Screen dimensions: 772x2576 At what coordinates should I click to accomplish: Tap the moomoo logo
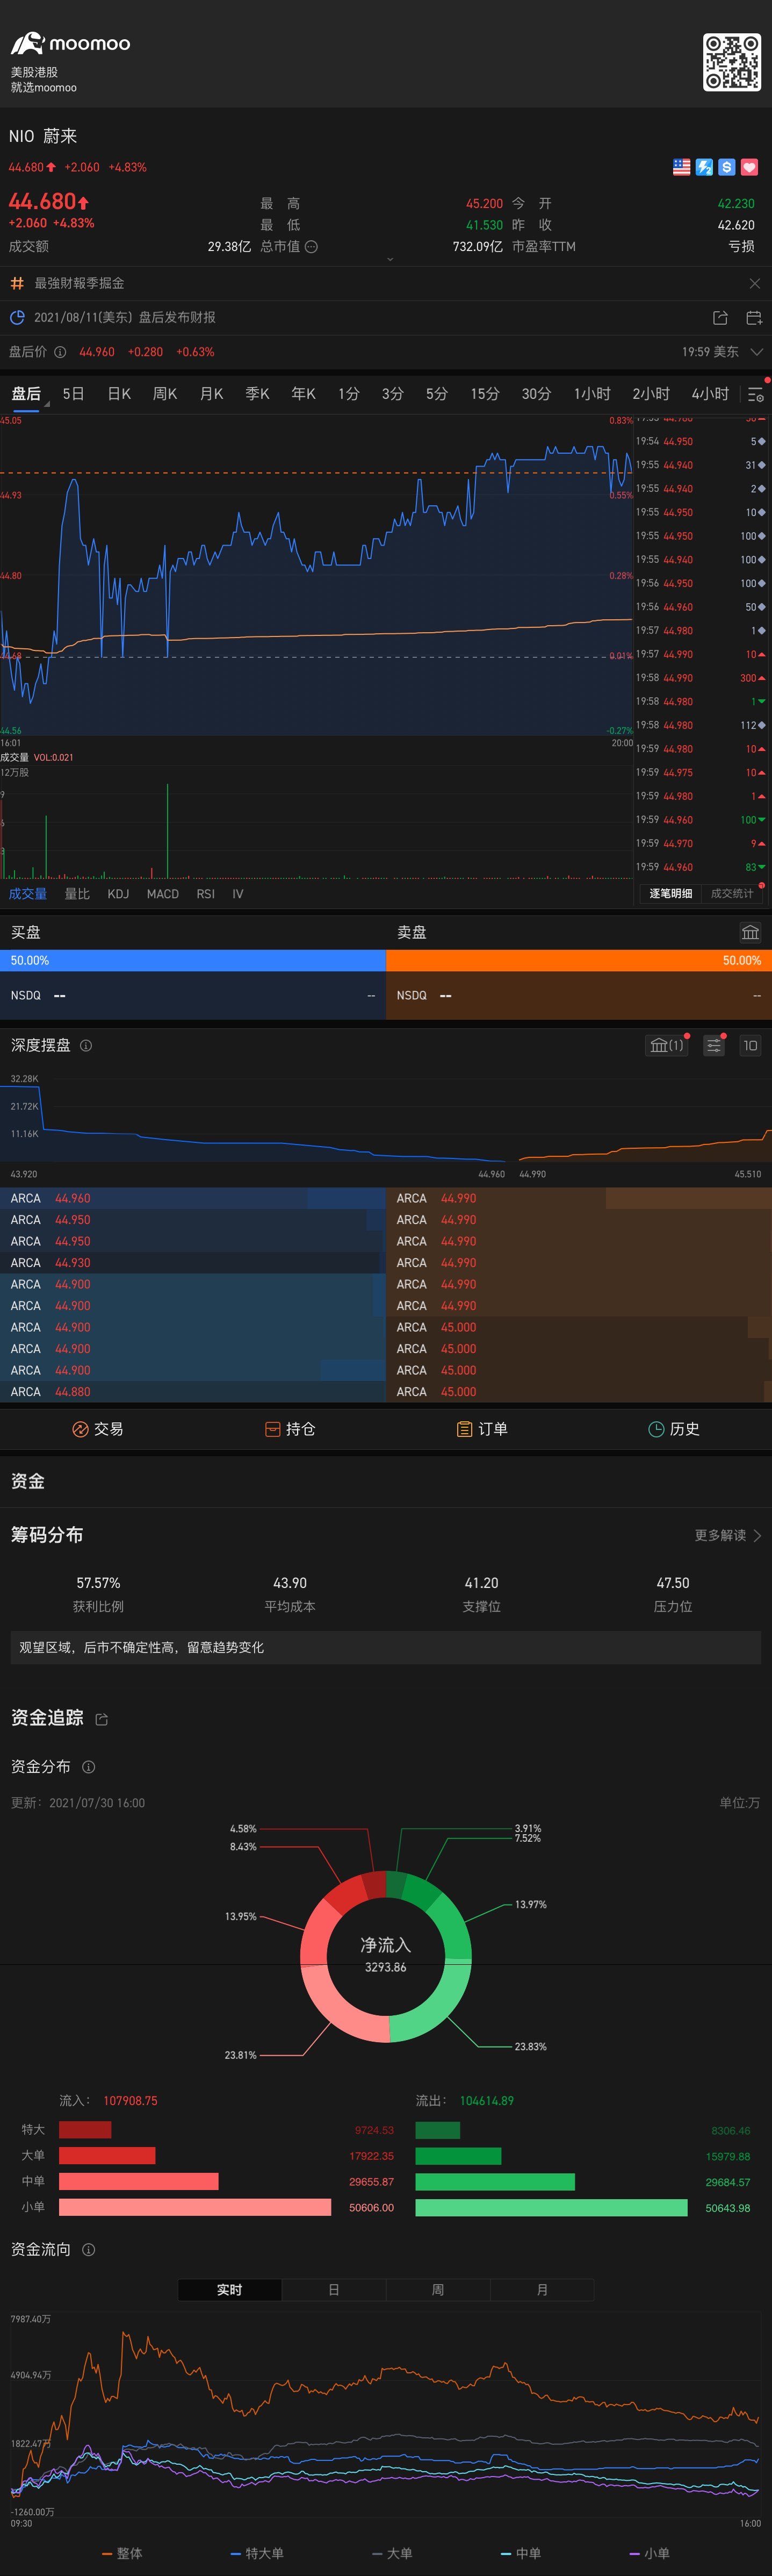point(70,43)
